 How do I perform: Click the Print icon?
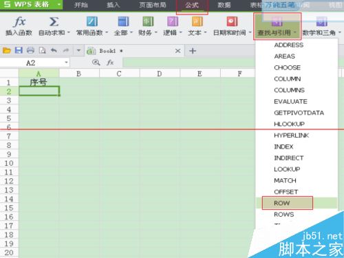point(30,50)
